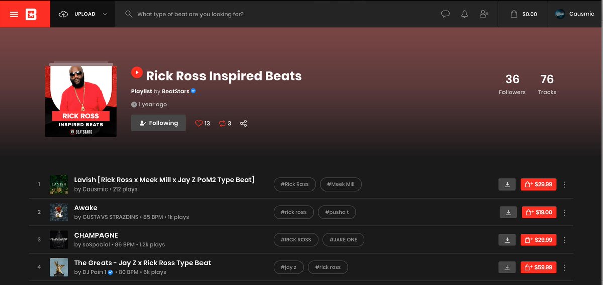The height and width of the screenshot is (285, 603).
Task: Download The Greats track
Action: click(507, 267)
